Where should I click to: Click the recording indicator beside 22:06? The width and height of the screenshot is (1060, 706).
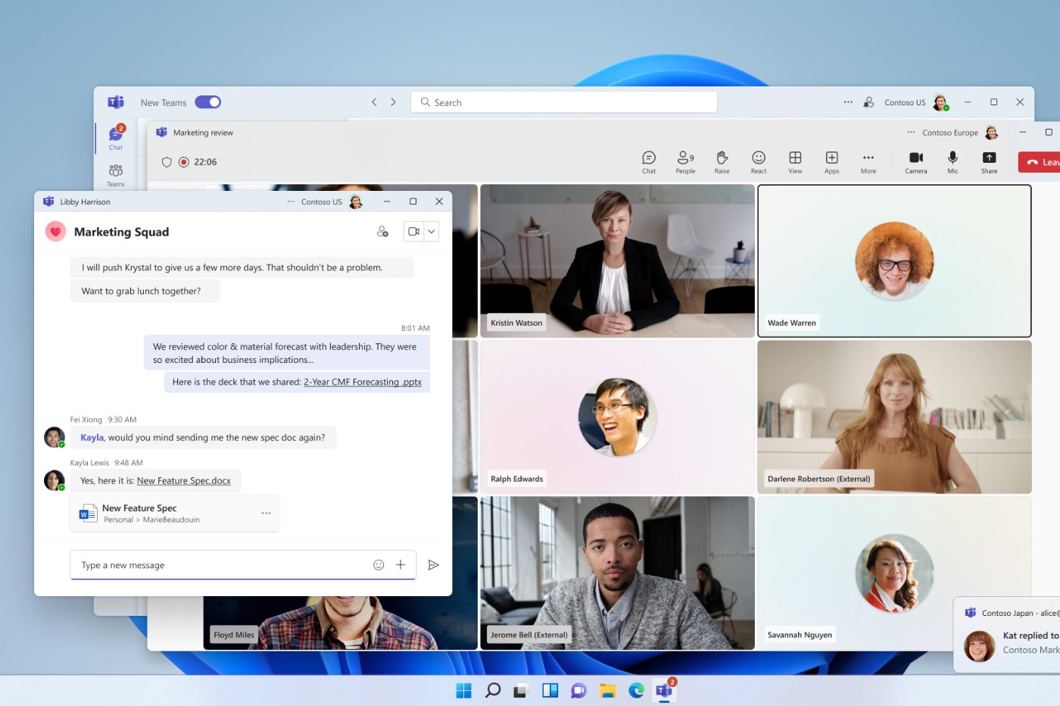[x=183, y=162]
